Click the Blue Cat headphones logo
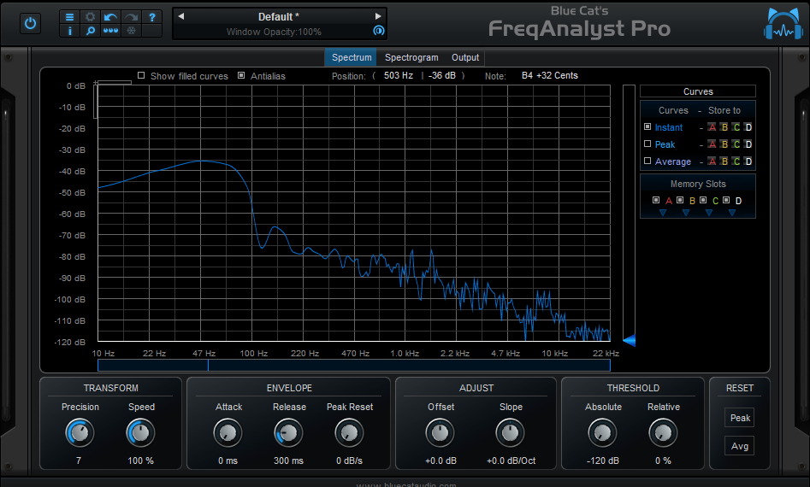This screenshot has height=487, width=810. 783,24
